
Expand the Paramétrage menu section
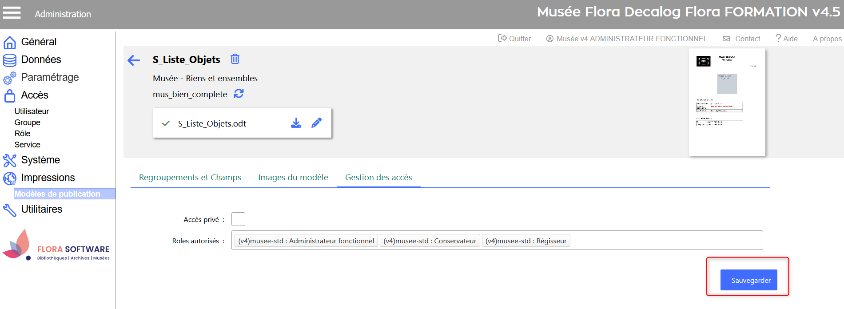[x=50, y=77]
